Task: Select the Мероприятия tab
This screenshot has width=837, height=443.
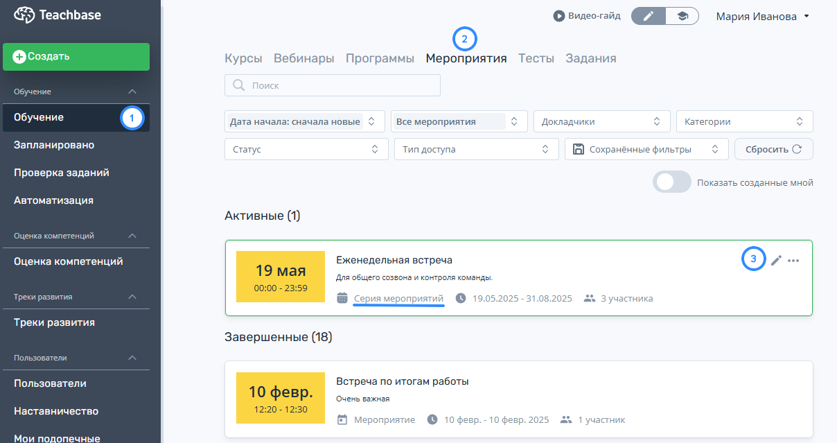Action: [x=466, y=58]
